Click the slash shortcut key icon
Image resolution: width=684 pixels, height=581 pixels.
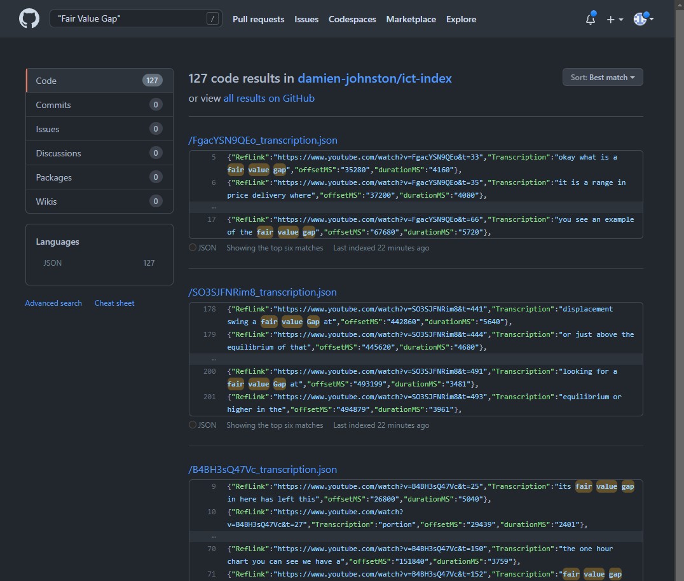coord(212,18)
